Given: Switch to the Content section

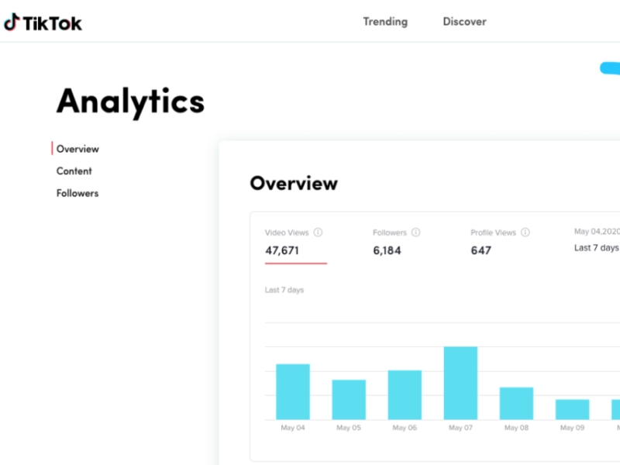Looking at the screenshot, I should (74, 171).
